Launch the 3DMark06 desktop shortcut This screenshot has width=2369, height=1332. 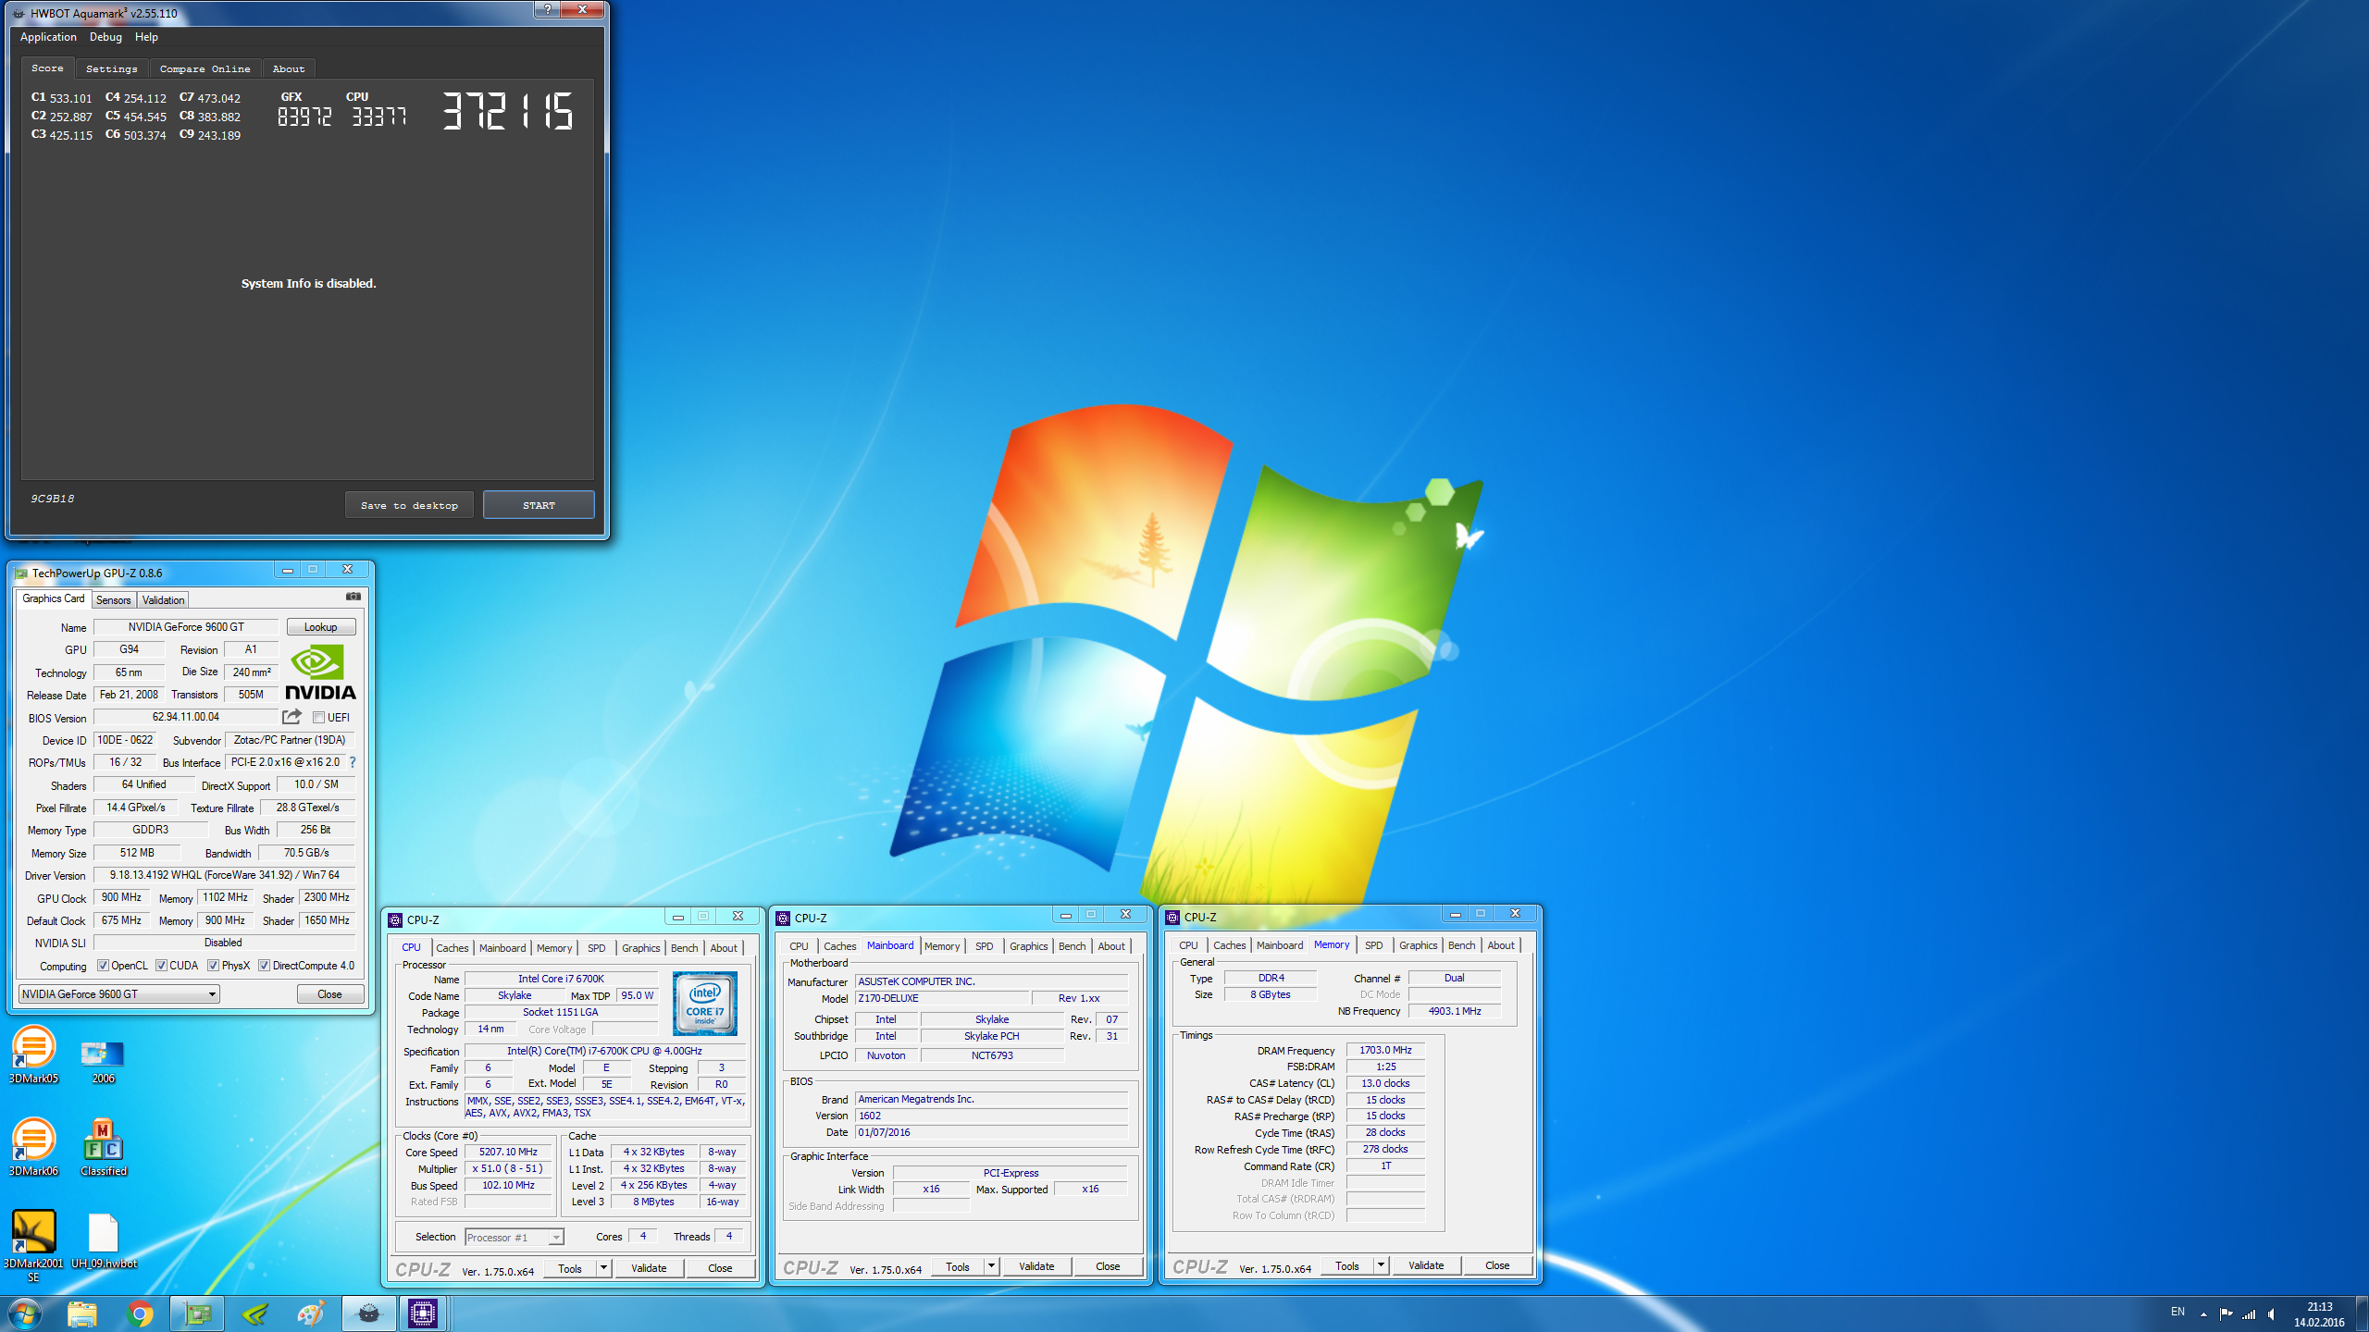point(33,1147)
